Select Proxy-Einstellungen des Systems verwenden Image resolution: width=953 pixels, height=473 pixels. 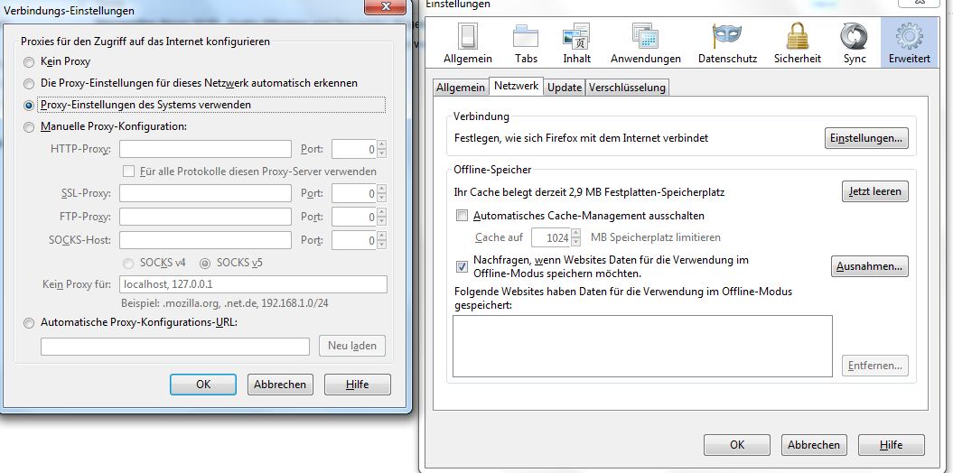point(29,105)
